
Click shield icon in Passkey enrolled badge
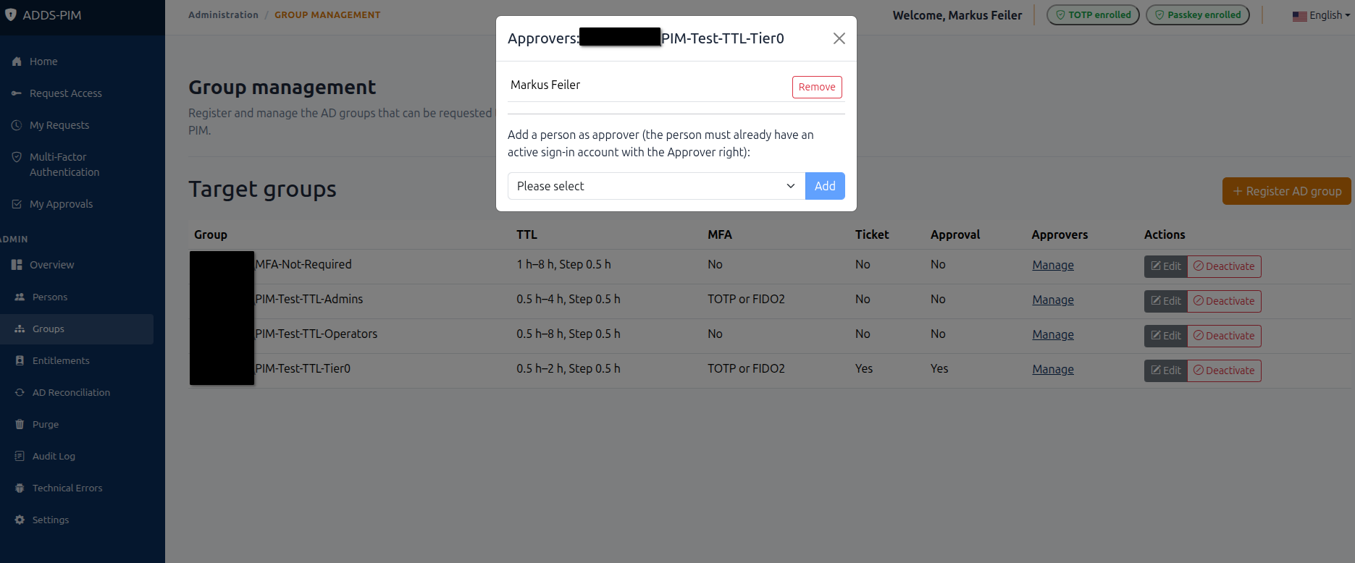pos(1159,14)
